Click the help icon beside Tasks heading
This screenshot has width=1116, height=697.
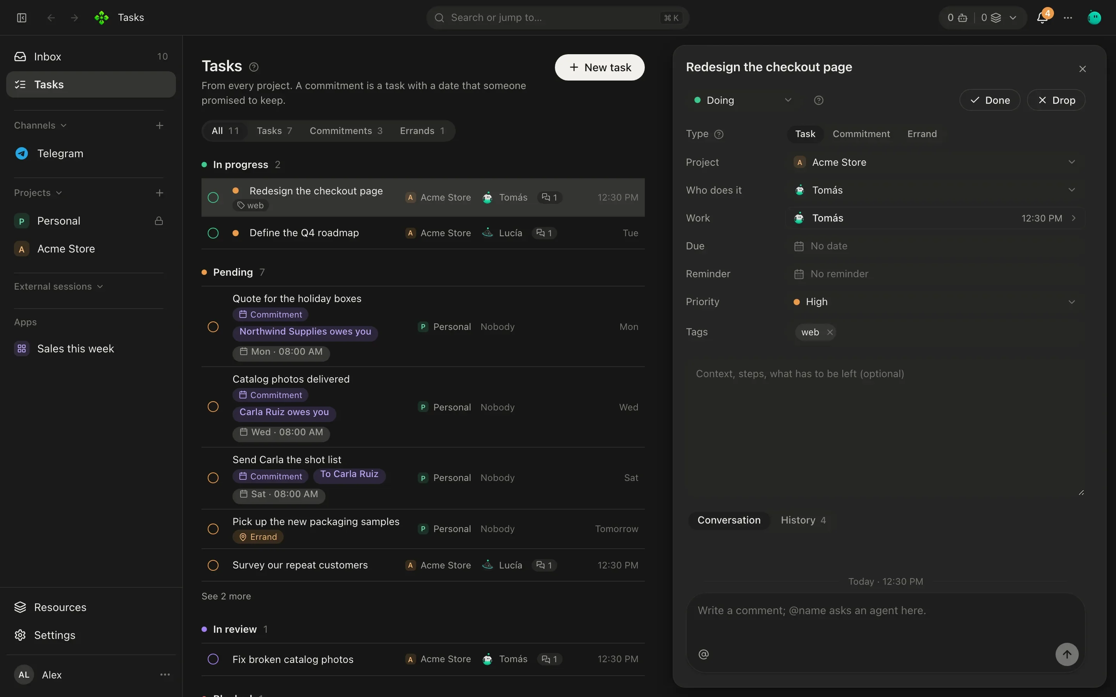tap(254, 67)
